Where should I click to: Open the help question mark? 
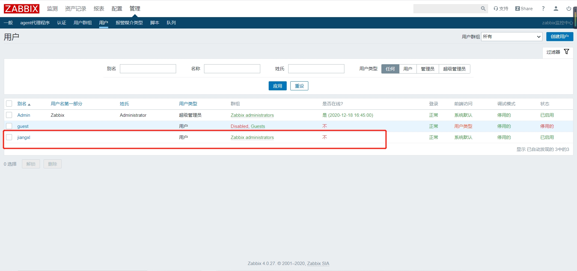(x=543, y=9)
